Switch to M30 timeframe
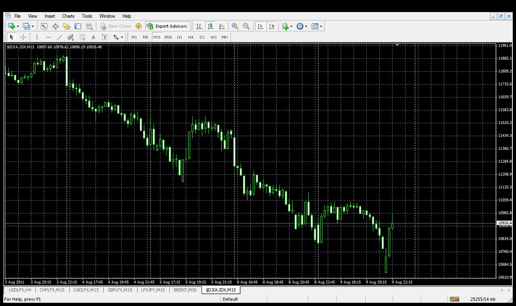Image resolution: width=516 pixels, height=306 pixels. (168, 37)
